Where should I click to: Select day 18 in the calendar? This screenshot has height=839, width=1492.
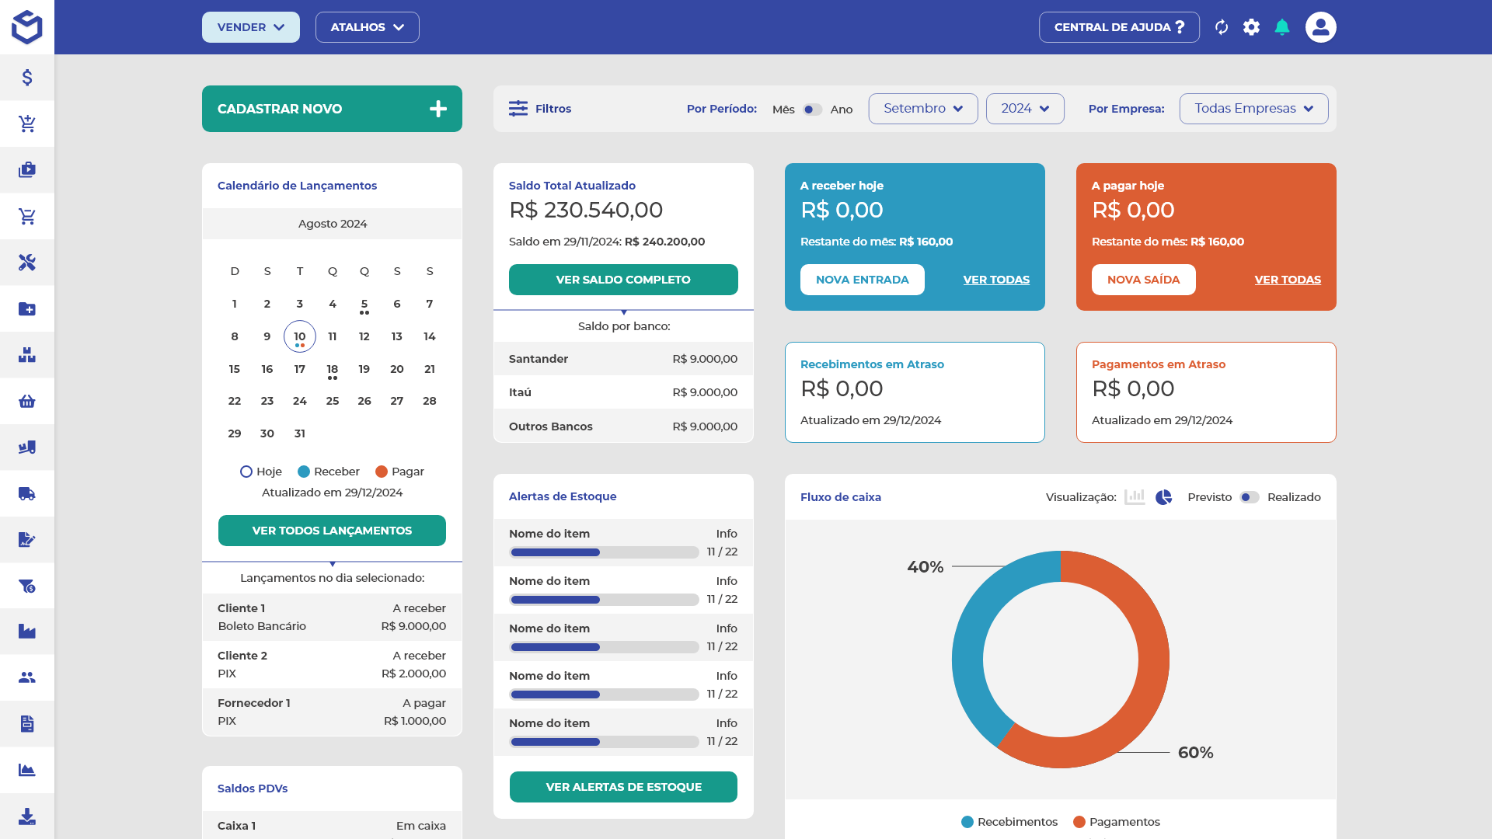(x=333, y=369)
